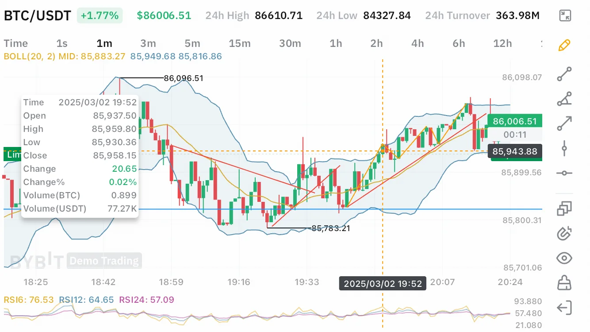Toggle drawings visibility eye icon
This screenshot has width=590, height=332.
coord(565,258)
